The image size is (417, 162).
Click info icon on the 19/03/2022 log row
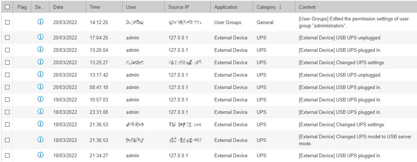40,99
